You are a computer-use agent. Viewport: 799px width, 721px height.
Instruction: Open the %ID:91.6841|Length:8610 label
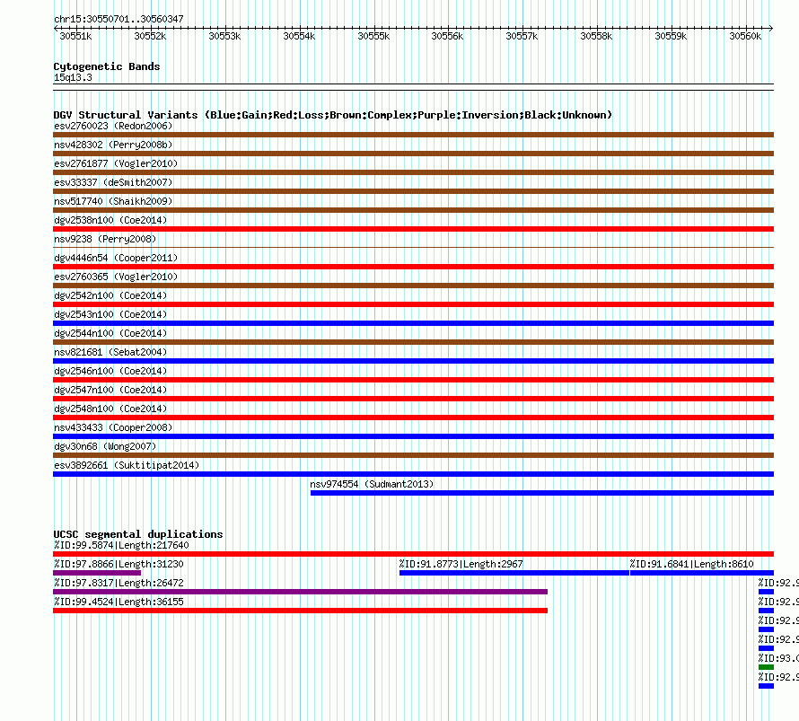(x=691, y=564)
